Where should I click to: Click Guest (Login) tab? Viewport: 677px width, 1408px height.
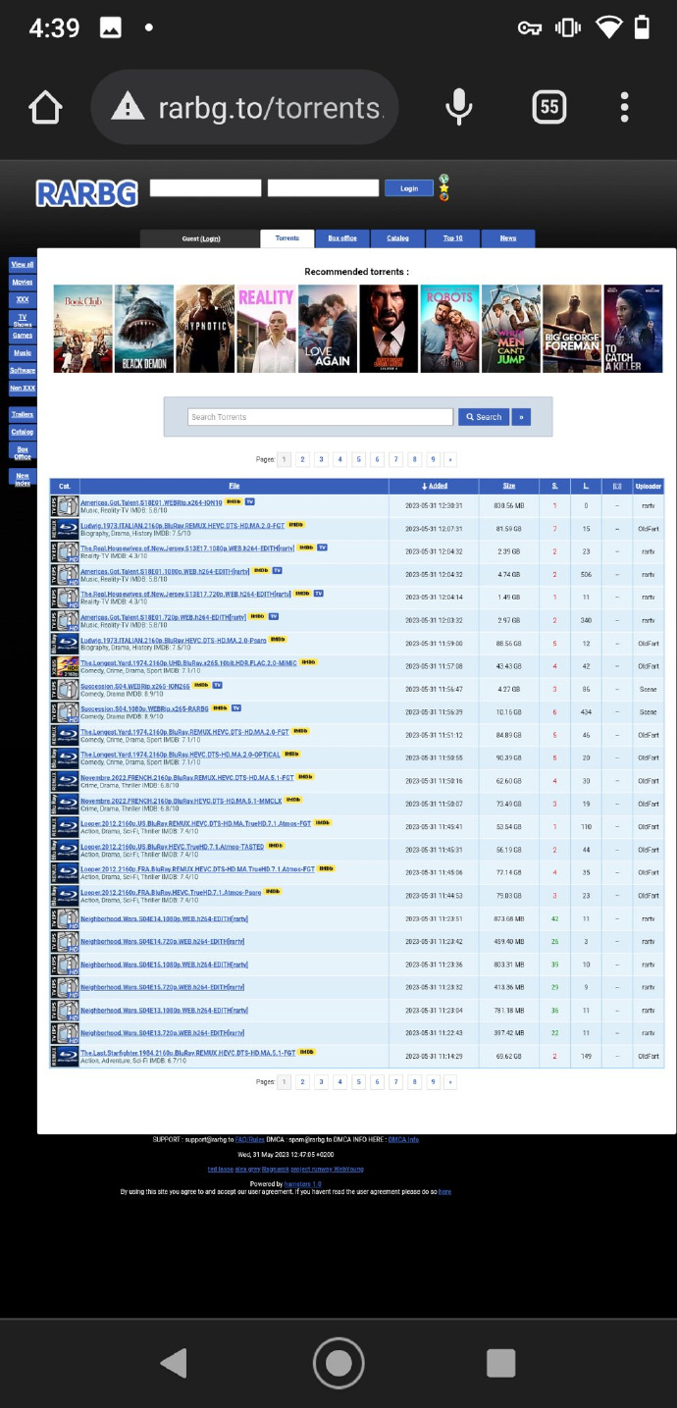click(200, 238)
